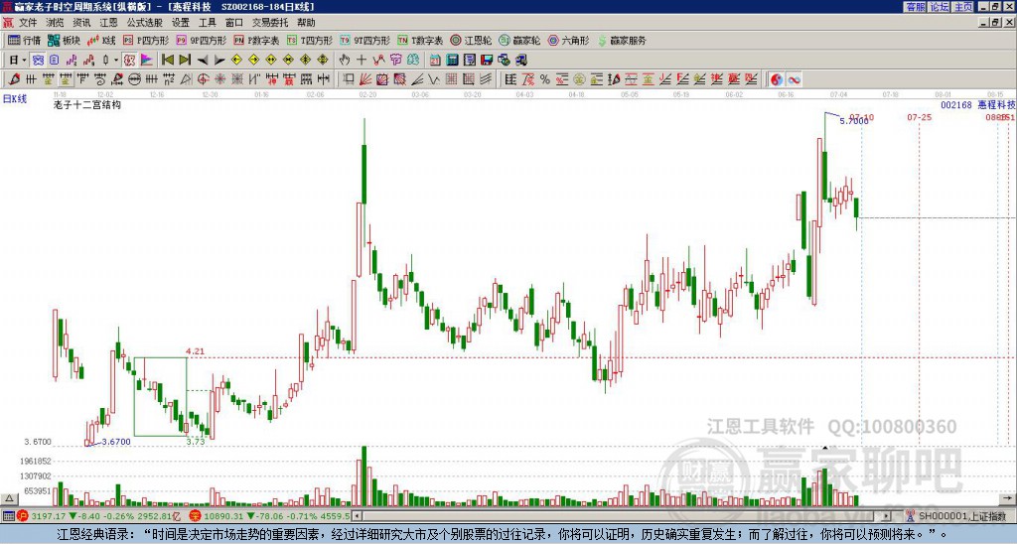The height and width of the screenshot is (544, 1017).
Task: Click the 3.6700 low price label
Action: (116, 442)
